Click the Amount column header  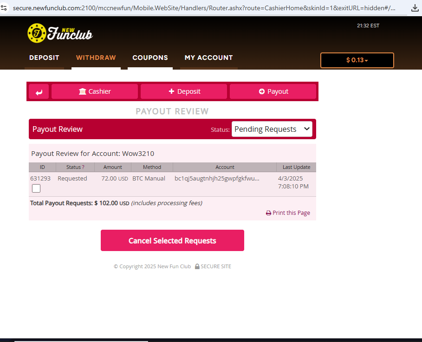[x=112, y=167]
